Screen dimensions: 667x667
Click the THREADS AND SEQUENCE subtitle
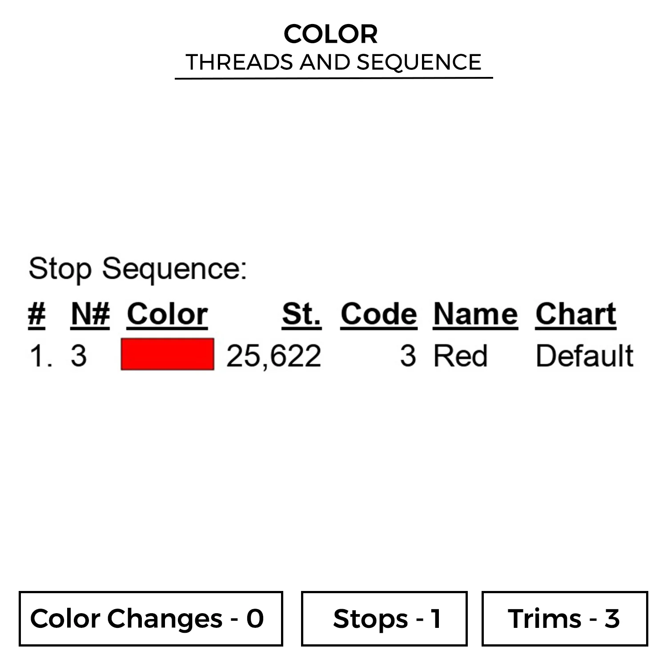(333, 62)
